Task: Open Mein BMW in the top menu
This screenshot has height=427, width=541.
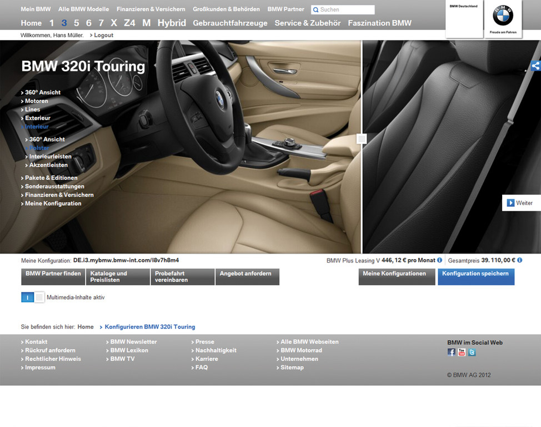Action: (36, 9)
